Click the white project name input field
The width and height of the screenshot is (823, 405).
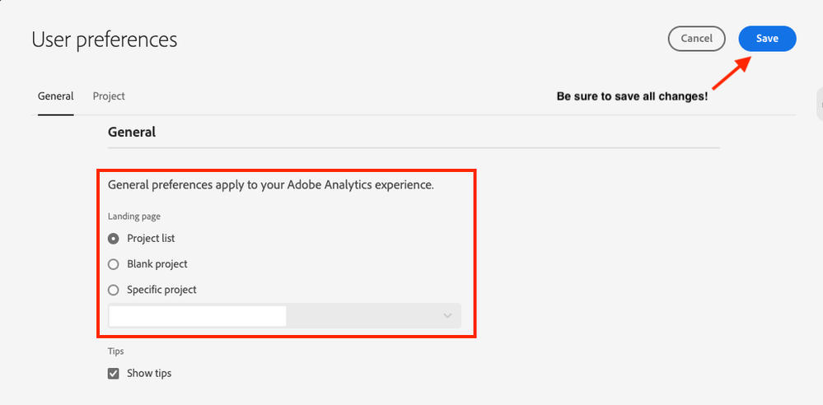pyautogui.click(x=198, y=316)
